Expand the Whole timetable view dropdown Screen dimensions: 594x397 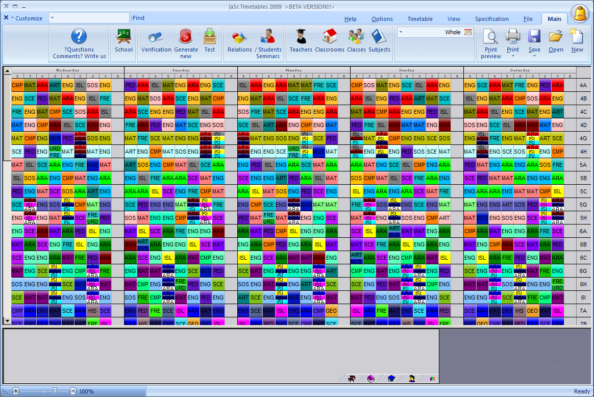[x=401, y=32]
